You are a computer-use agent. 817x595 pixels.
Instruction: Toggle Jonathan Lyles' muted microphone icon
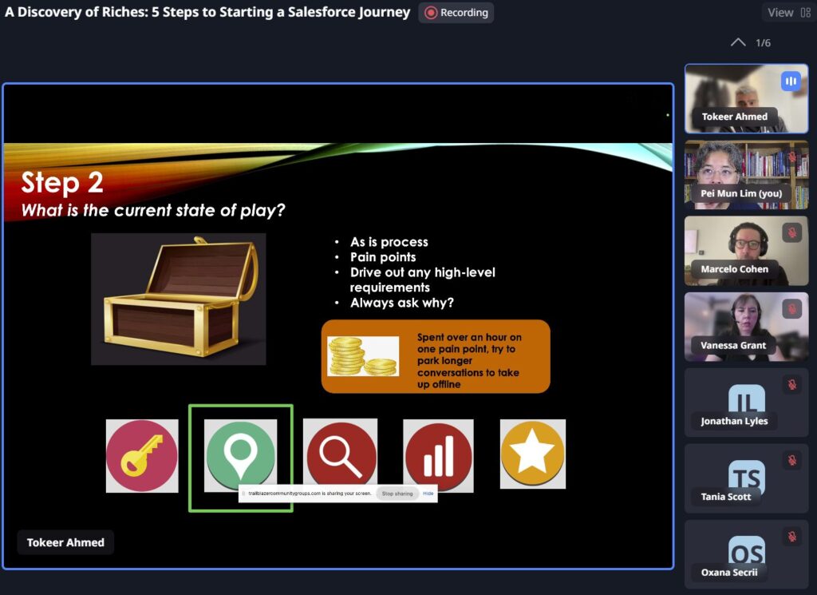pyautogui.click(x=791, y=384)
